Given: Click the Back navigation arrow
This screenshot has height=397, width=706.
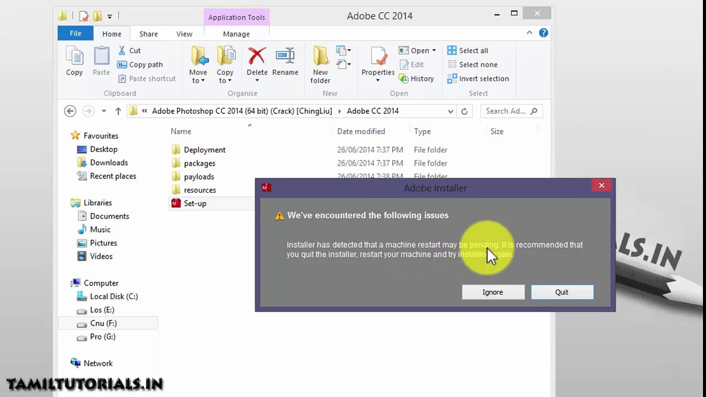Looking at the screenshot, I should click(x=70, y=111).
